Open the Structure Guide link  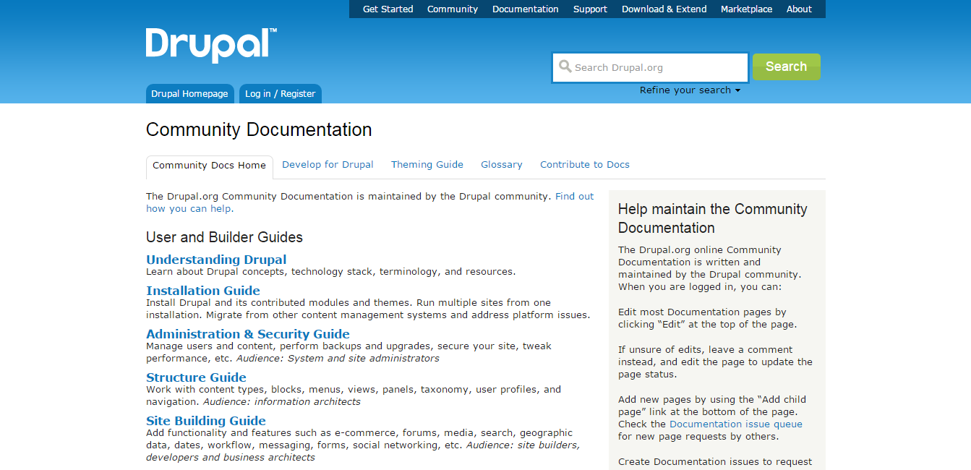click(196, 377)
